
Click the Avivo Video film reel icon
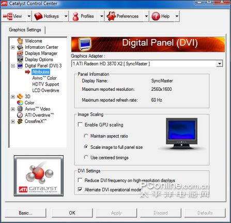coord(20,109)
